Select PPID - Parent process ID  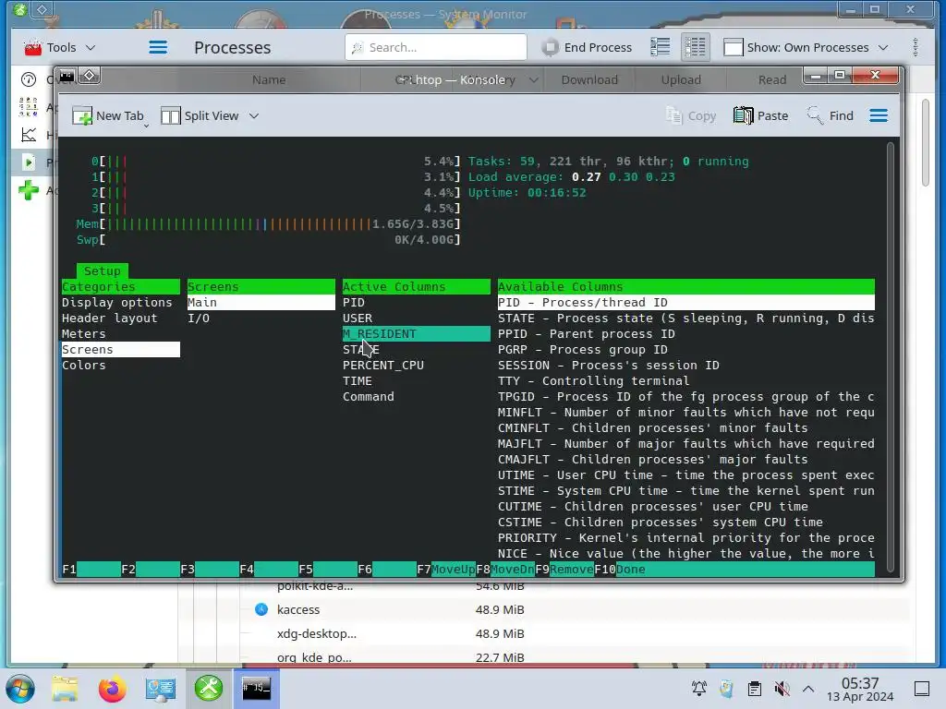pyautogui.click(x=586, y=334)
